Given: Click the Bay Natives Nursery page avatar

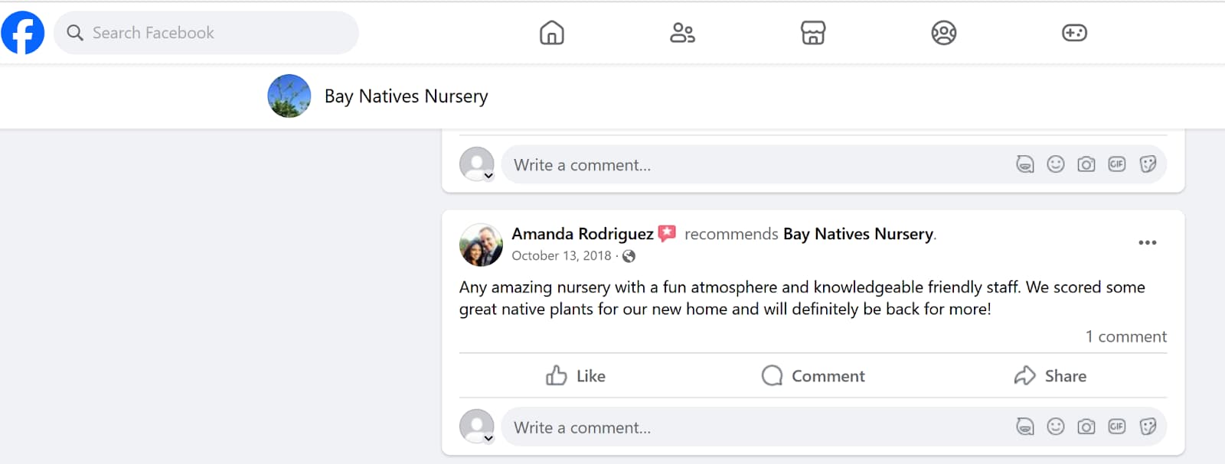Looking at the screenshot, I should point(289,96).
